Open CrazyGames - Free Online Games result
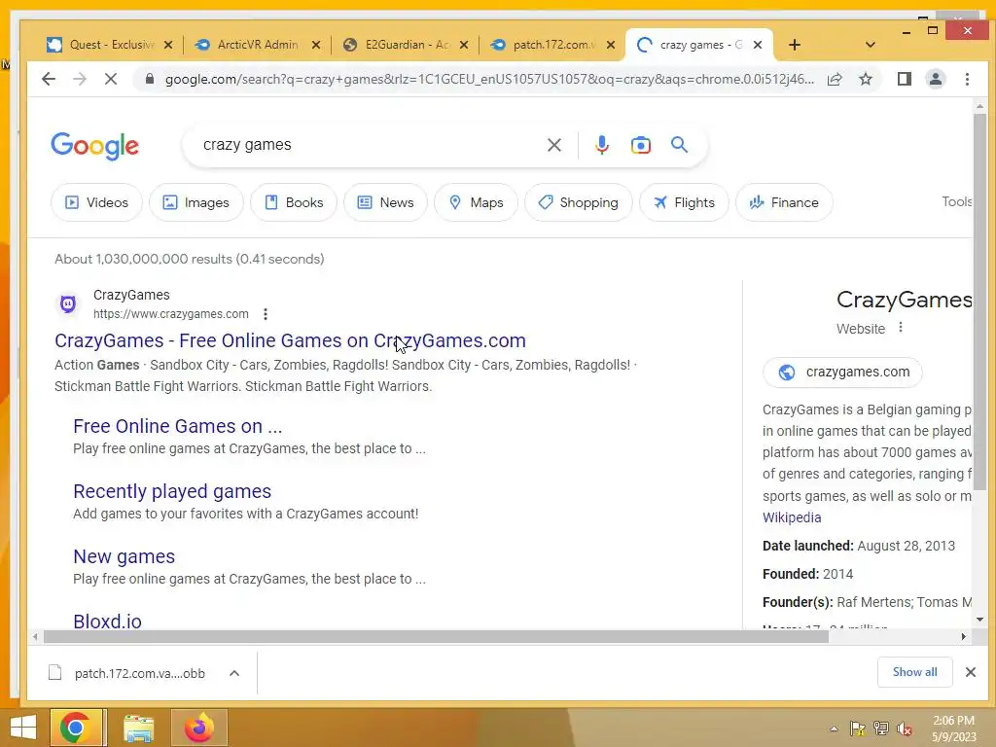Viewport: 996px width, 747px height. 290,340
